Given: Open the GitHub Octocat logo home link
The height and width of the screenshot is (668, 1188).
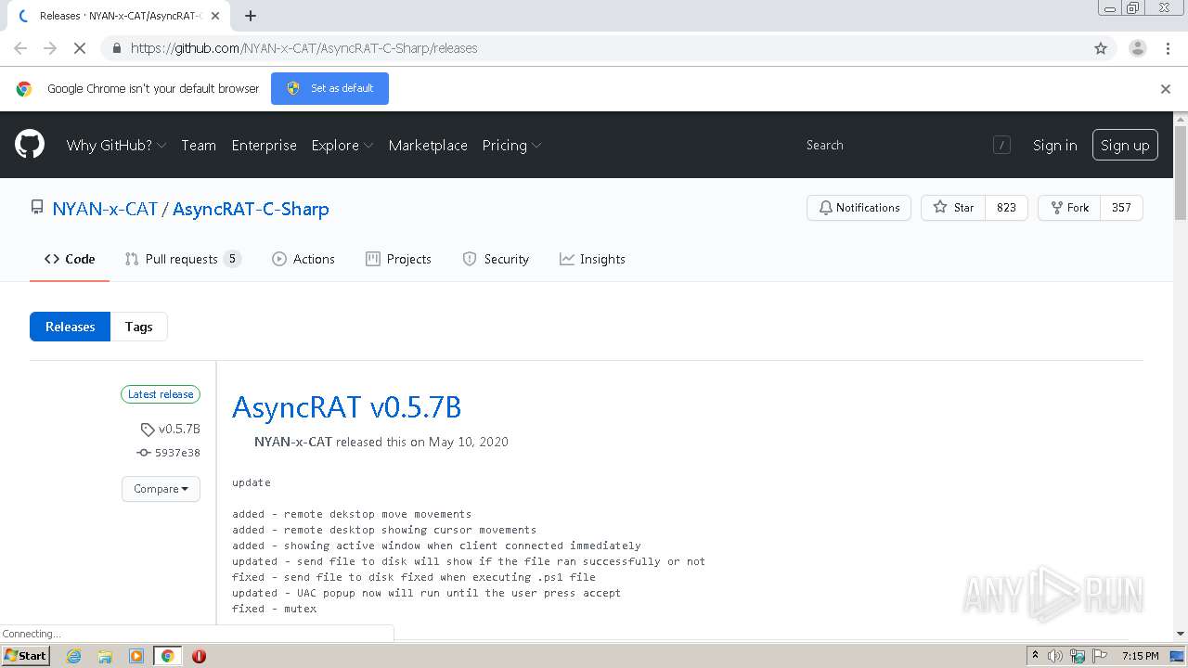Looking at the screenshot, I should (x=30, y=145).
